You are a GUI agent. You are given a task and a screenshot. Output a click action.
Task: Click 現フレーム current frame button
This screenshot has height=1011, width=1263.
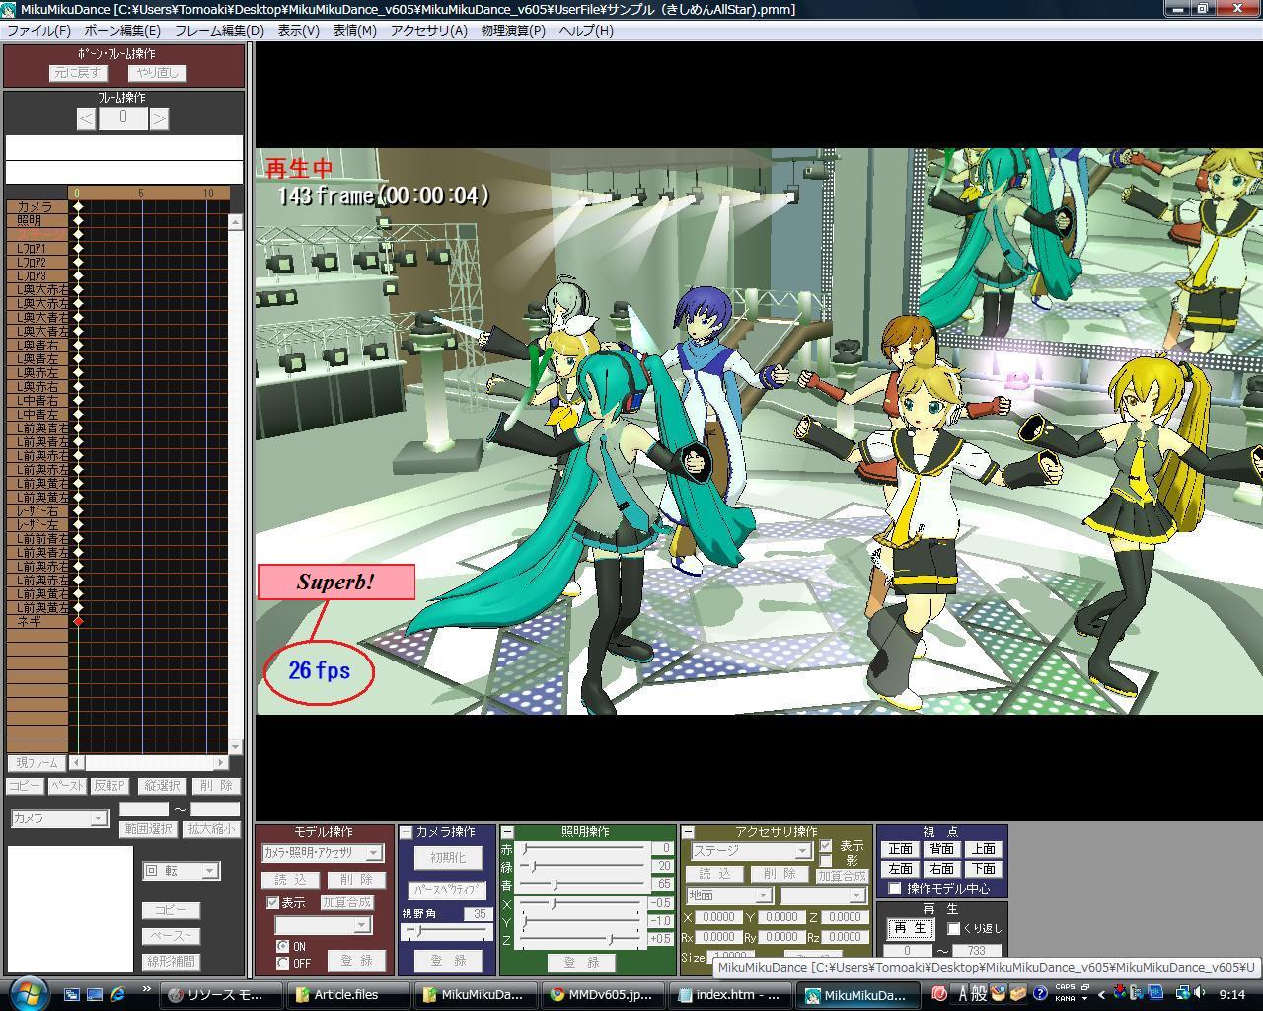(x=37, y=763)
